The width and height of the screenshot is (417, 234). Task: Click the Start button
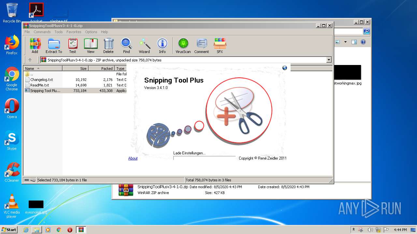coord(9,229)
